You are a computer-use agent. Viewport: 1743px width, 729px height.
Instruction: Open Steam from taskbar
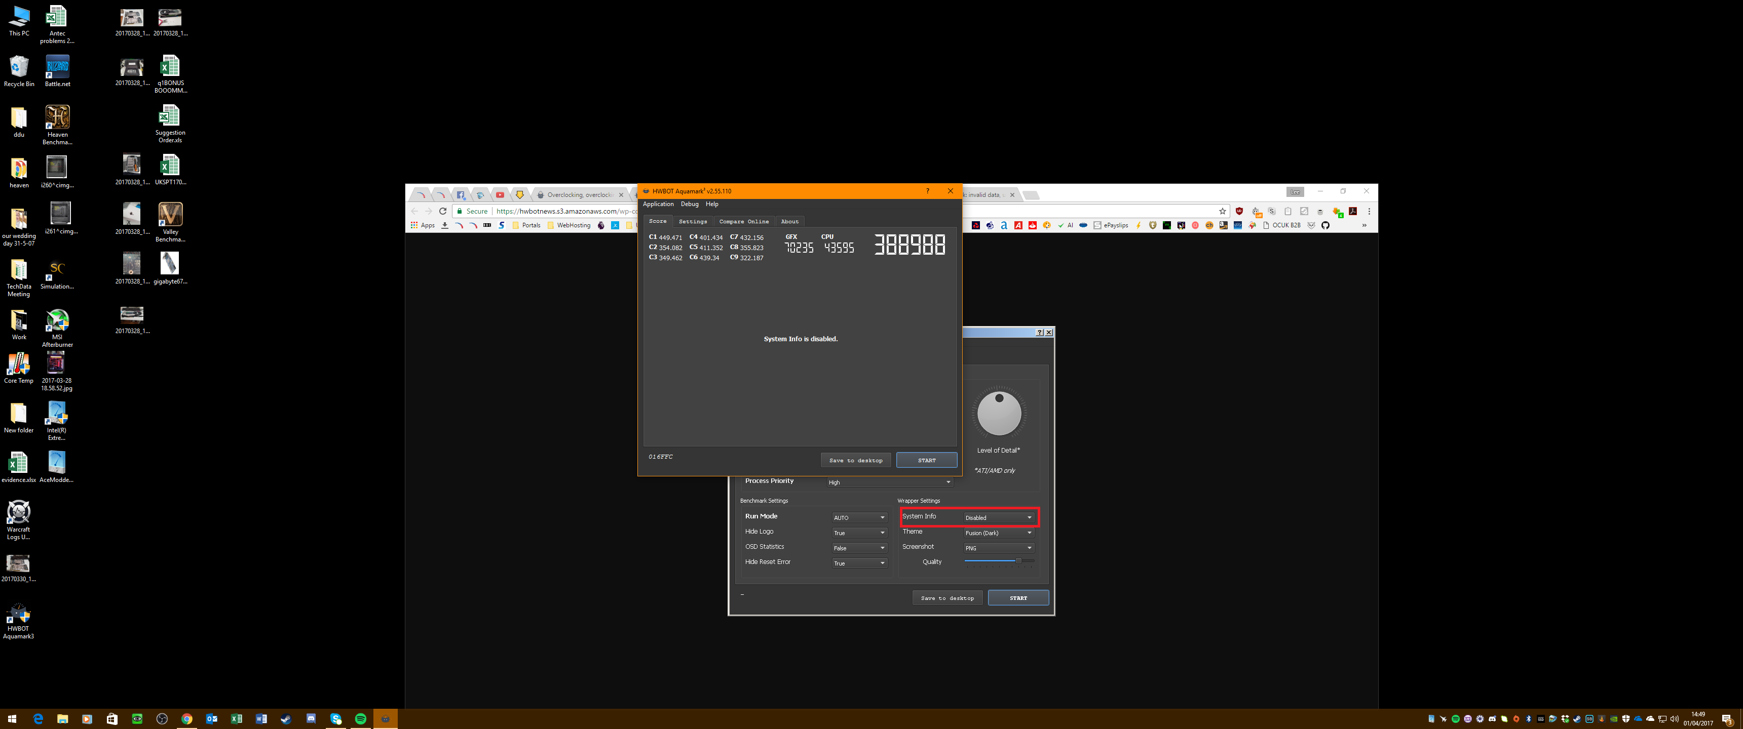286,719
